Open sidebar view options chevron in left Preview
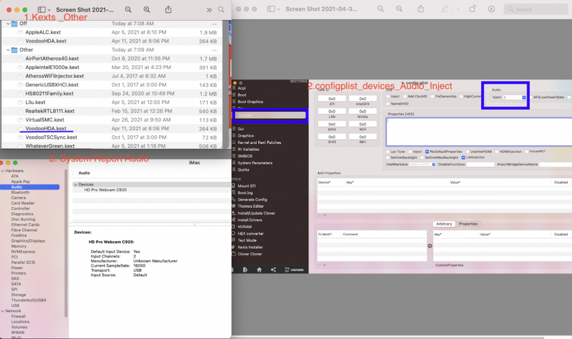Screen dimensions: 572x339 pos(49,10)
